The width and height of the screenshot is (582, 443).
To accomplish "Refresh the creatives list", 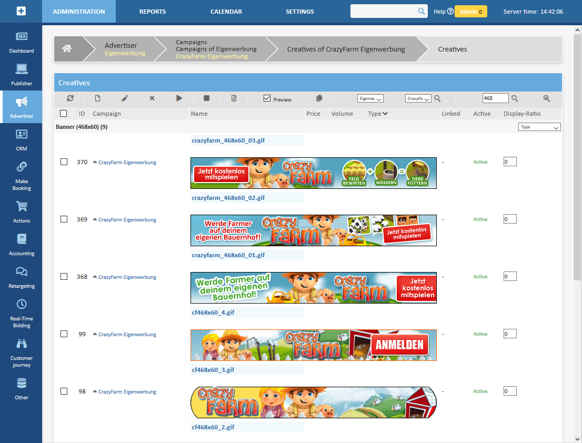I will (70, 98).
